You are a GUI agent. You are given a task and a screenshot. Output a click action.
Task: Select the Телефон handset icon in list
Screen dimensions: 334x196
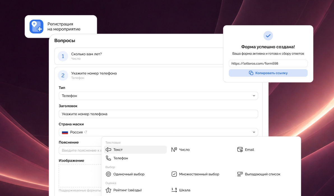coord(108,158)
